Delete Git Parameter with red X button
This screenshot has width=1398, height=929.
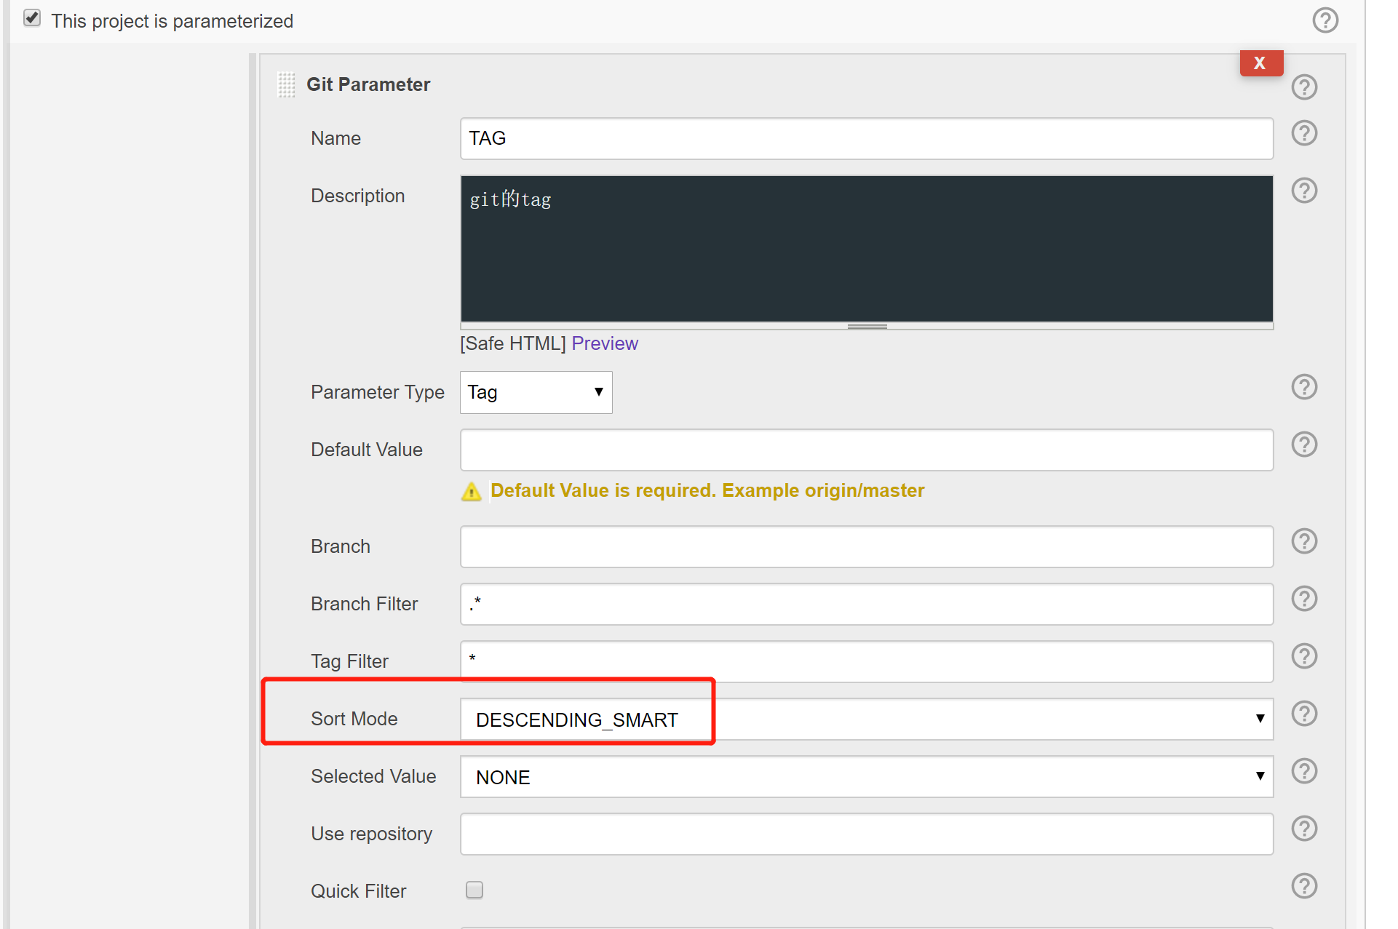(1260, 63)
